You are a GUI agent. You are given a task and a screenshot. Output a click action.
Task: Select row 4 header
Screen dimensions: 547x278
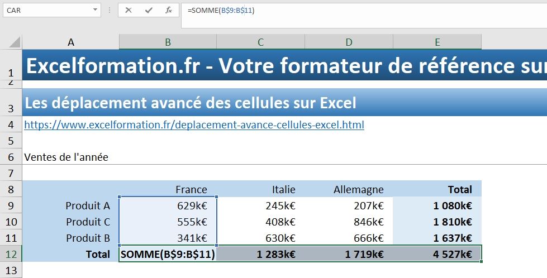pyautogui.click(x=11, y=124)
